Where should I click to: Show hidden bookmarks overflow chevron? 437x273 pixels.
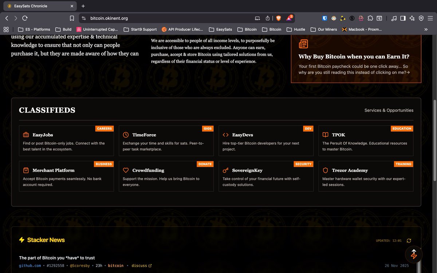click(426, 29)
